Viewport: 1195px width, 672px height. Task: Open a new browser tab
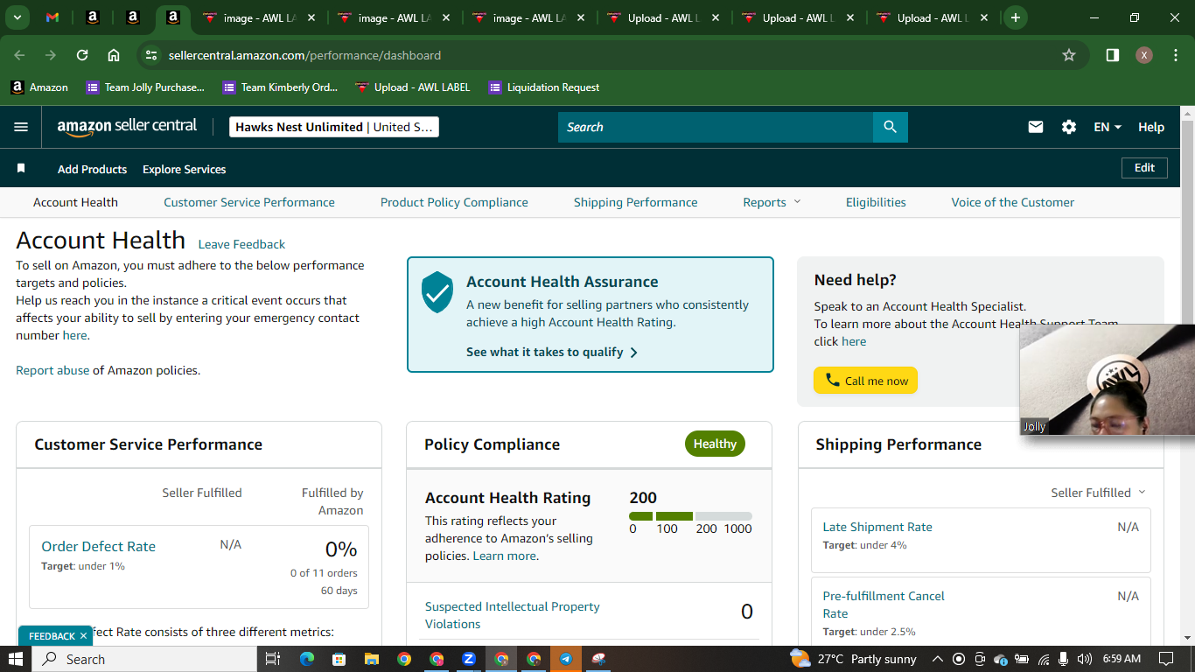click(x=1015, y=17)
